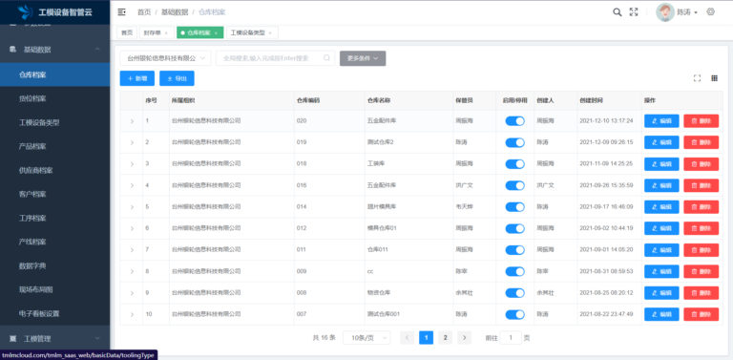Open 数据字典 in sidebar
This screenshot has width=733, height=360.
[54, 265]
